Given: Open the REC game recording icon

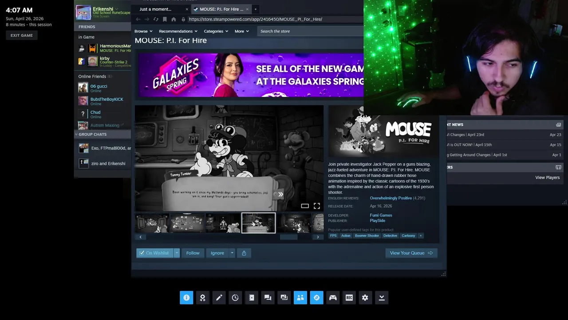Looking at the screenshot, I should tap(349, 298).
